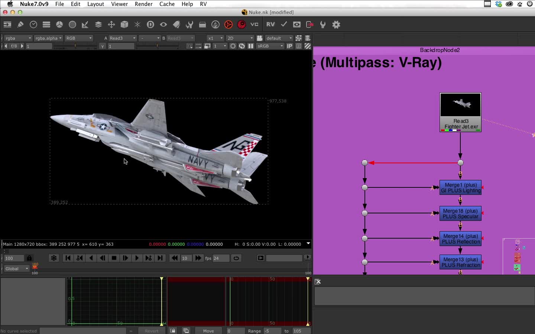Open the RGB display mode dropdown

(78, 38)
